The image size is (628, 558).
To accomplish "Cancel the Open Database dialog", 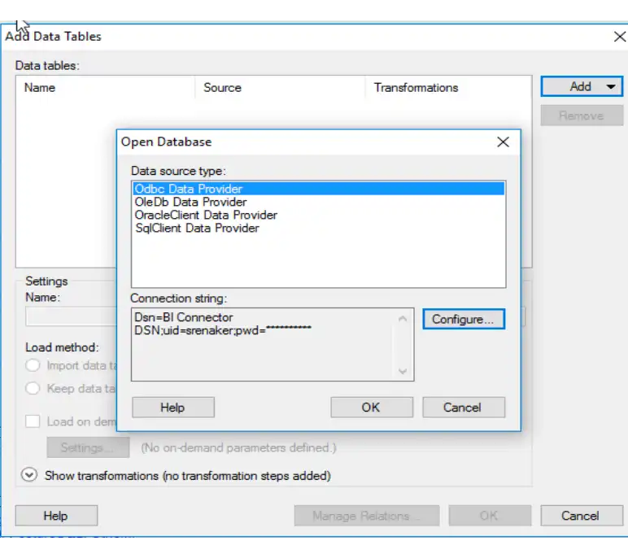I will click(x=463, y=407).
